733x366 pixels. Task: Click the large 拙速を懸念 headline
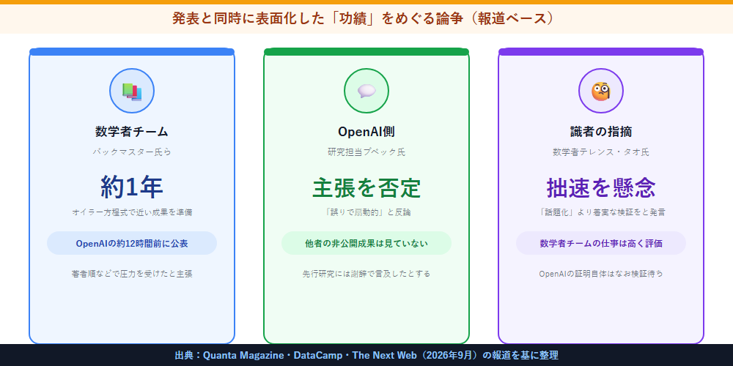click(x=601, y=187)
